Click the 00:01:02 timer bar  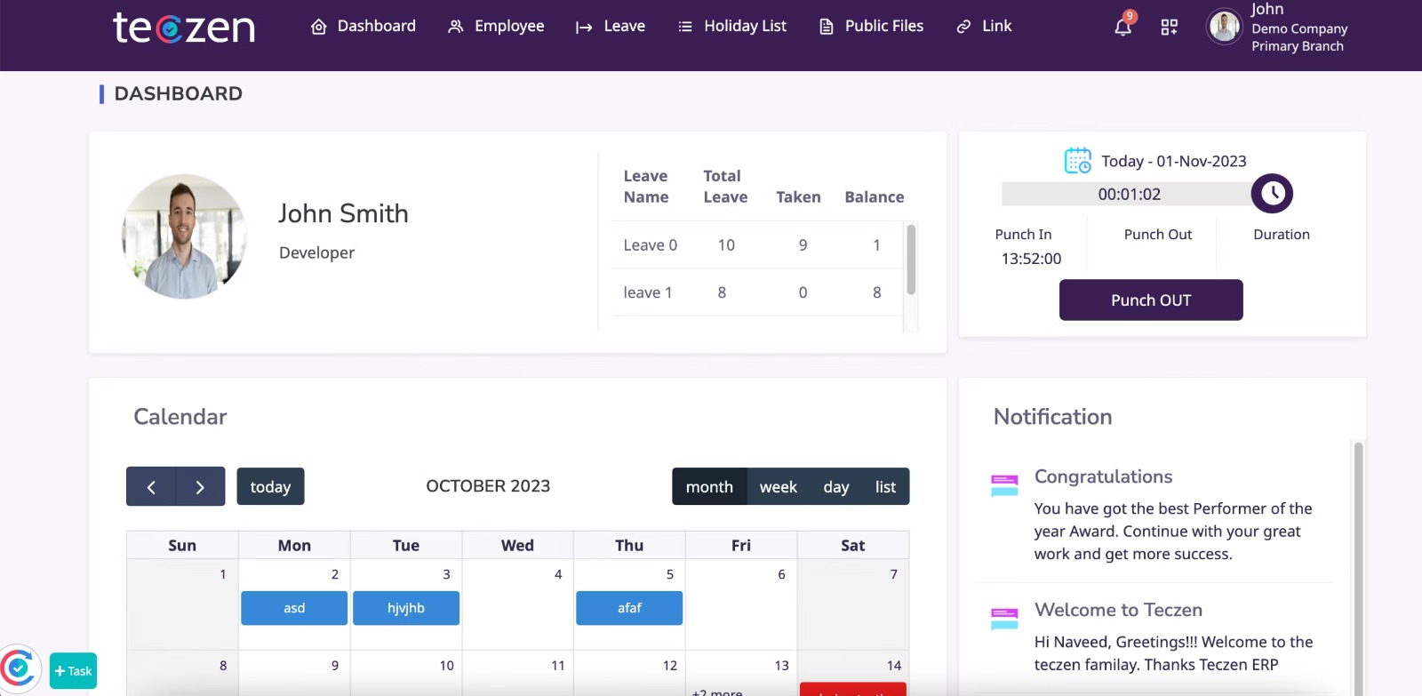tap(1129, 194)
